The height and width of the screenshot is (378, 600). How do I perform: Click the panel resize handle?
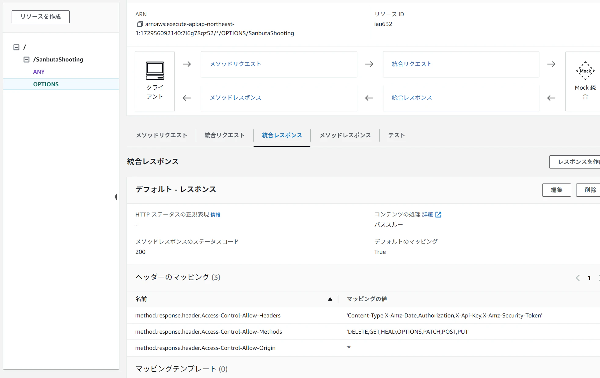click(116, 197)
